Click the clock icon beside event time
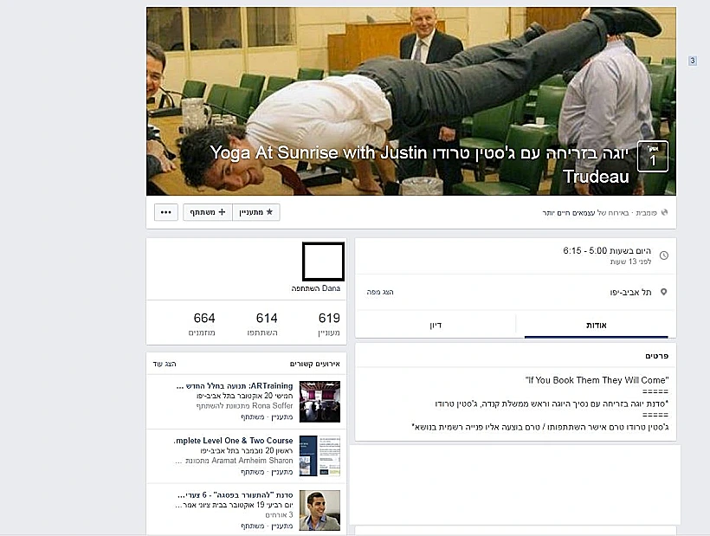The image size is (710, 536). [663, 255]
